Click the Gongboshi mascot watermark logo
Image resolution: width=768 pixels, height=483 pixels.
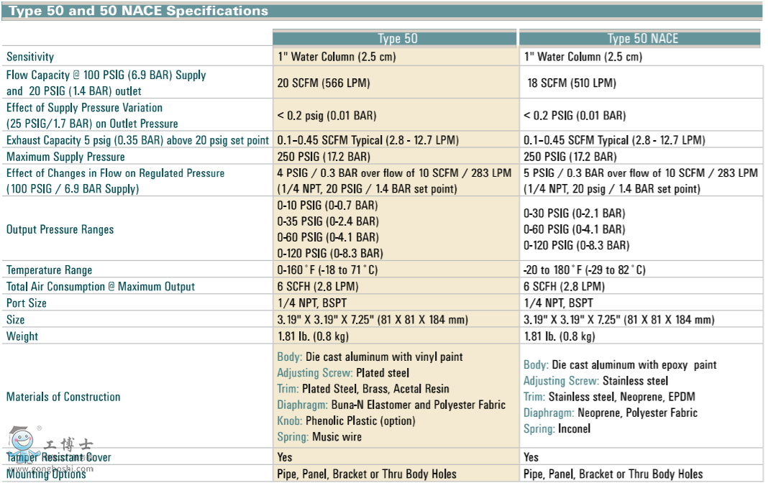pyautogui.click(x=24, y=441)
